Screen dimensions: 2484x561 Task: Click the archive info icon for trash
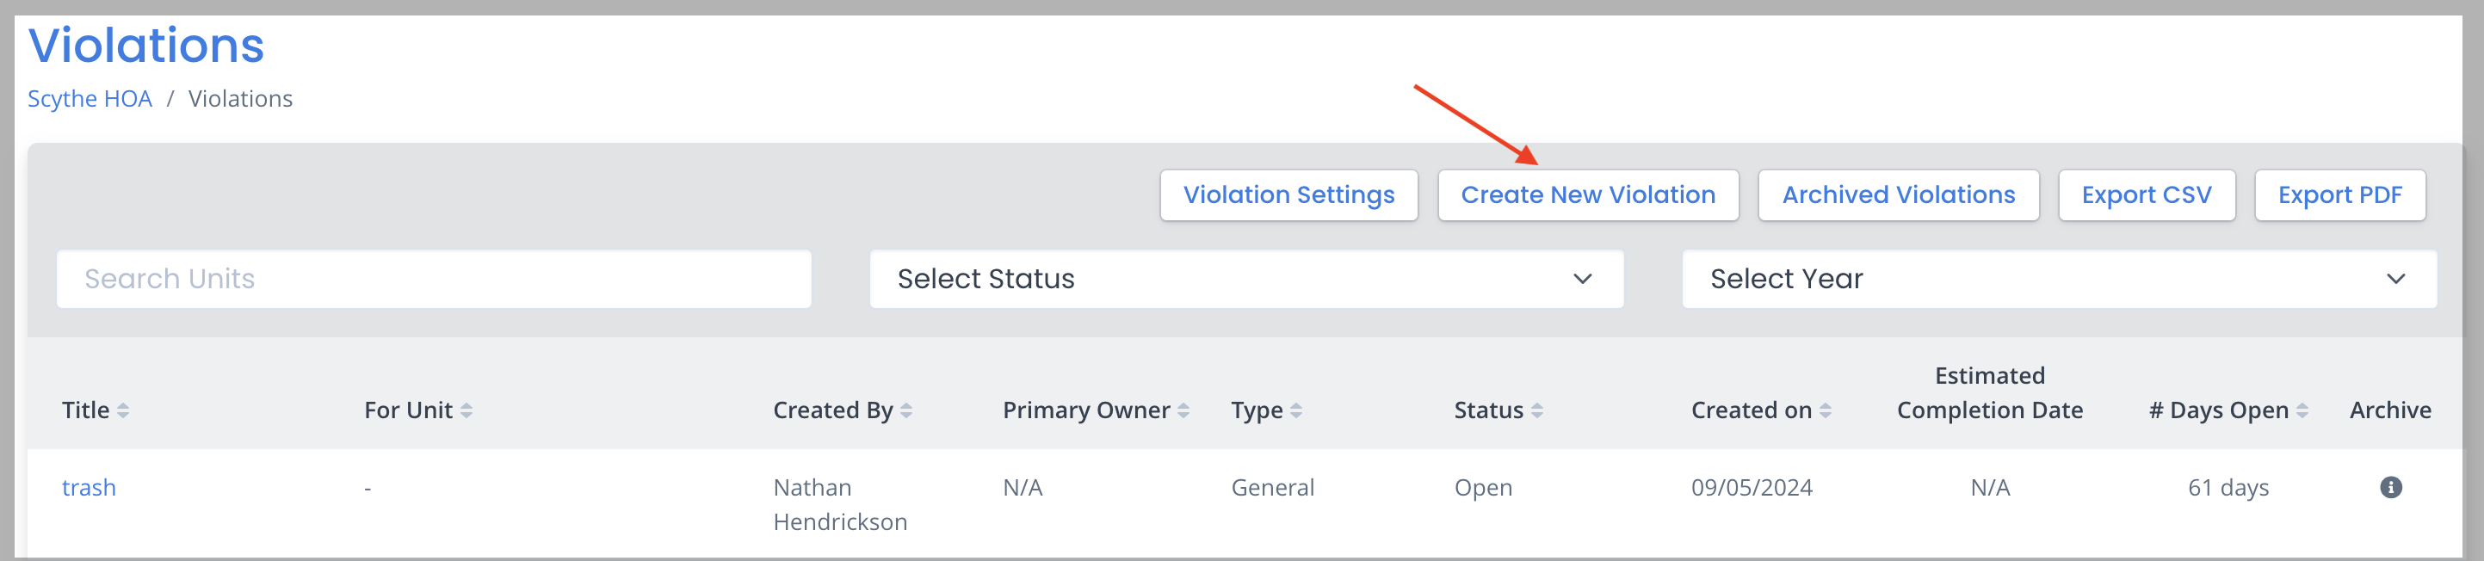[x=2390, y=487]
